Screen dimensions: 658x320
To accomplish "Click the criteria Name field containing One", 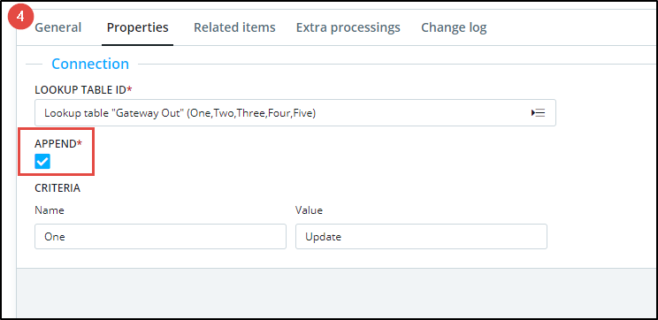I will coord(160,237).
